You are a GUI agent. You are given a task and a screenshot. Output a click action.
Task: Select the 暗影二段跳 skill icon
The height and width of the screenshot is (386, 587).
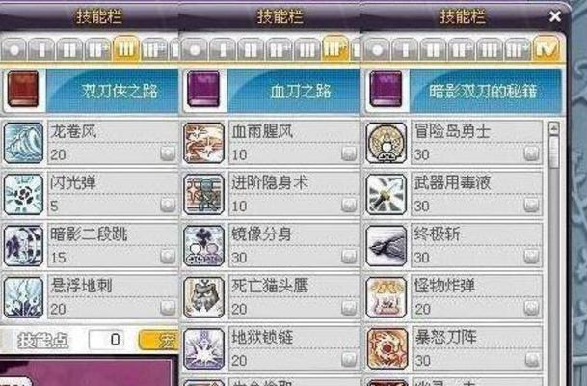pos(23,246)
